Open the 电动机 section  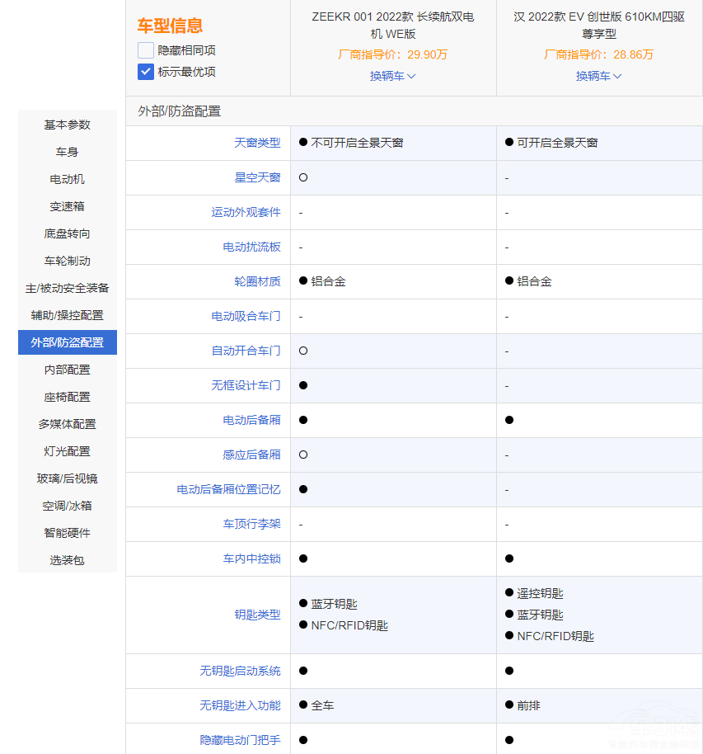[67, 179]
